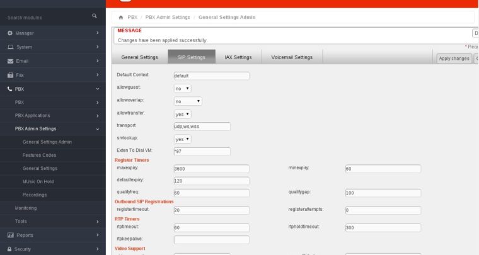Click the Reports chart icon
The height and width of the screenshot is (255, 479).
pos(10,235)
